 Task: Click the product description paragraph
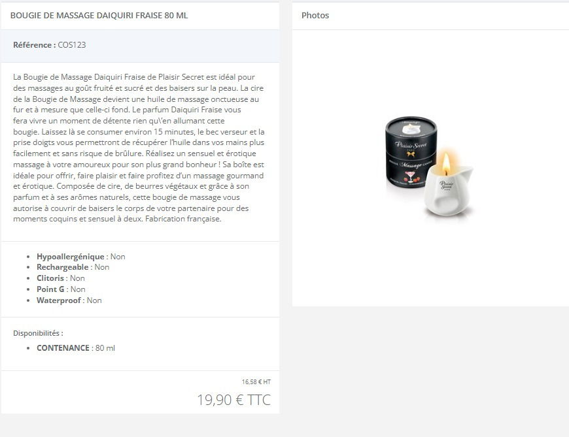139,148
